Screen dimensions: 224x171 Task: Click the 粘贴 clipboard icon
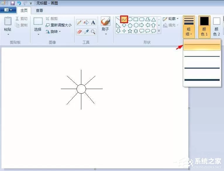8,21
